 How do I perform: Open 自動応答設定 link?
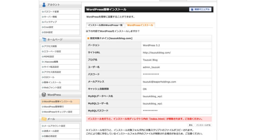[60, 136]
